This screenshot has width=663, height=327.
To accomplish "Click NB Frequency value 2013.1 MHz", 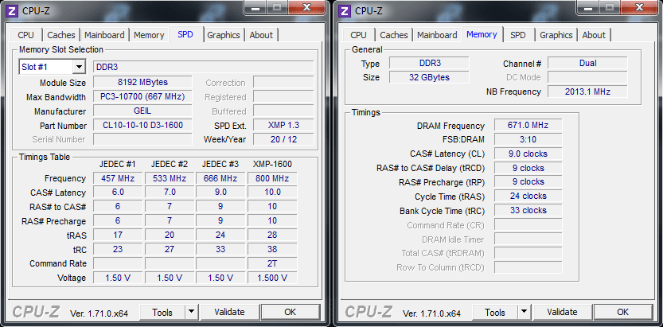I will coord(587,91).
